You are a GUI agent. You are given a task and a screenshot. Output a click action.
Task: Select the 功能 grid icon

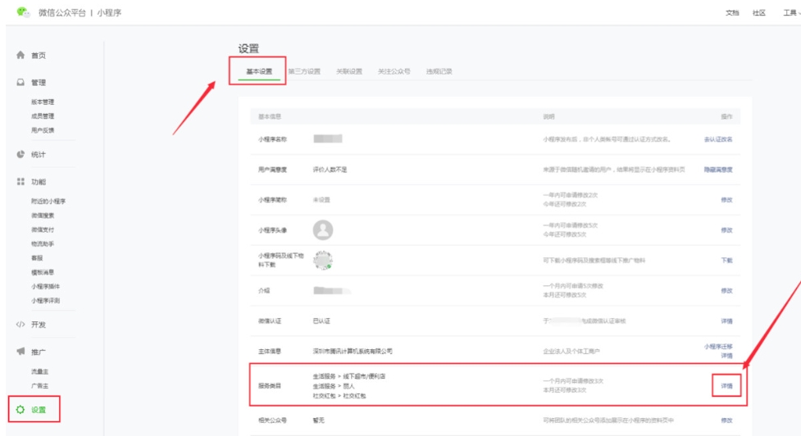pos(20,182)
